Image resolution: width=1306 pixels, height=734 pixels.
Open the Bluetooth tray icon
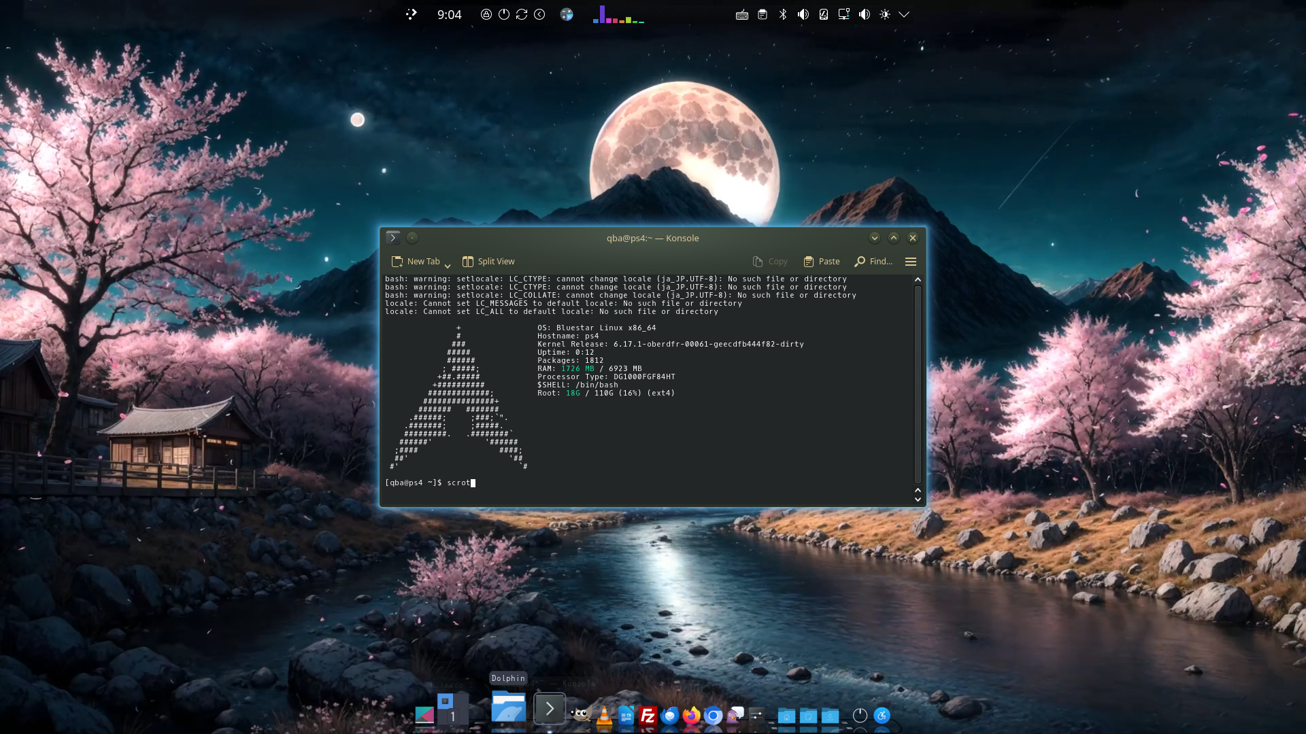point(783,14)
